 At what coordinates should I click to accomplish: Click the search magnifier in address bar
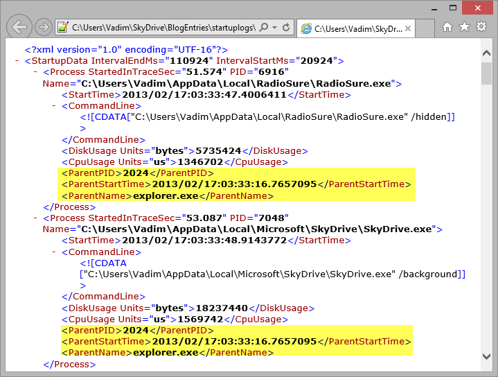coord(264,27)
